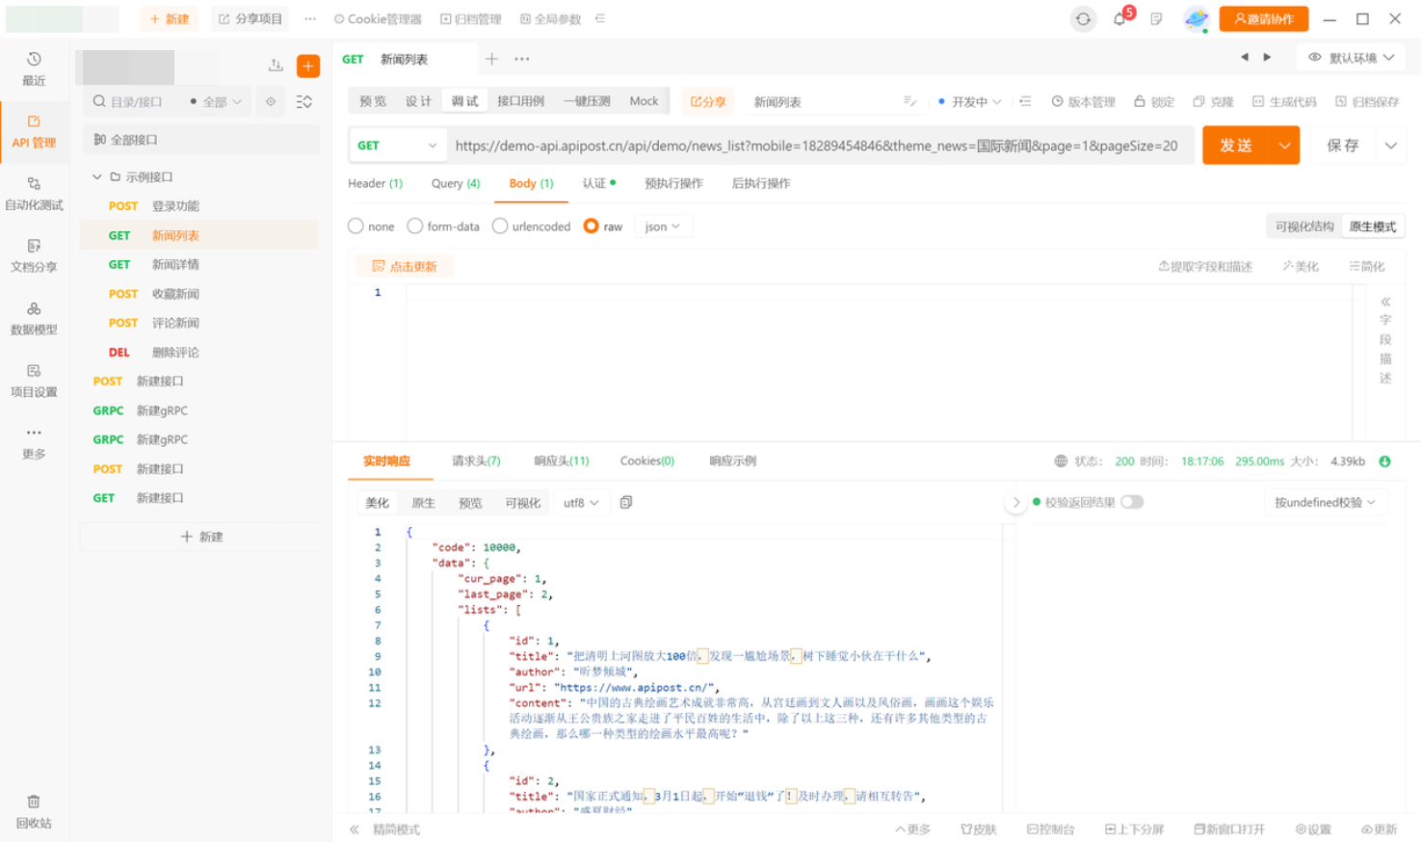Copy response content icon
1422x842 pixels.
[626, 502]
